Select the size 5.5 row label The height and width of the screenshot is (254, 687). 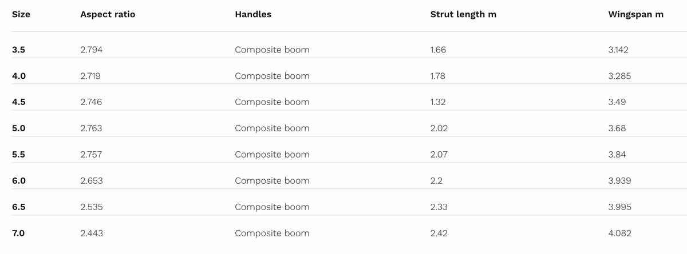tap(18, 155)
